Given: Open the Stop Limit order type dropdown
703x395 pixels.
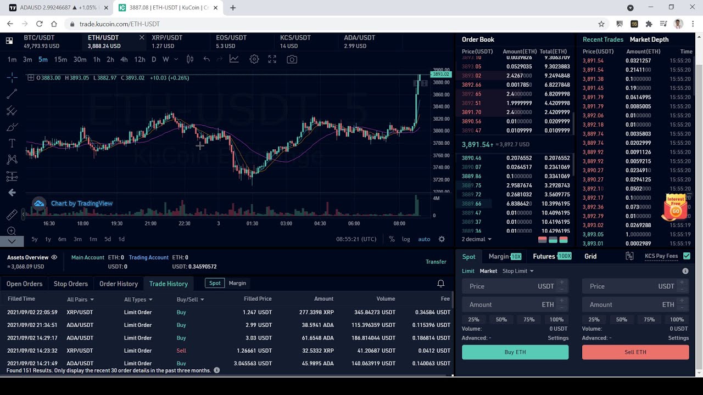Looking at the screenshot, I should [x=518, y=271].
